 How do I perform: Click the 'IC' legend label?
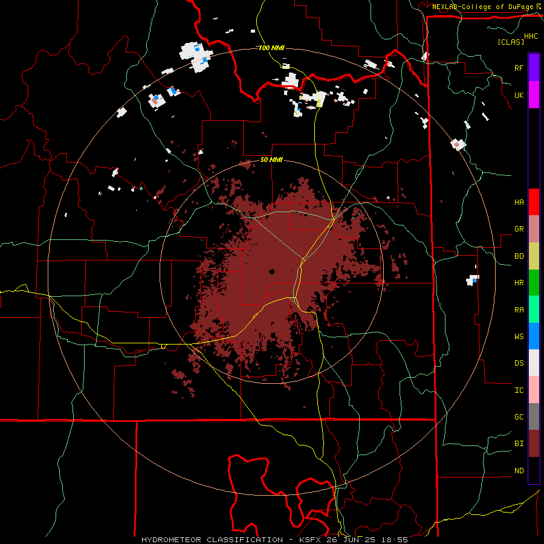point(519,390)
